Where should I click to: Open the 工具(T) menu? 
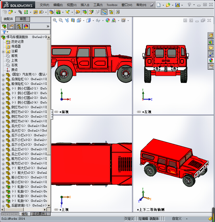[98, 5]
